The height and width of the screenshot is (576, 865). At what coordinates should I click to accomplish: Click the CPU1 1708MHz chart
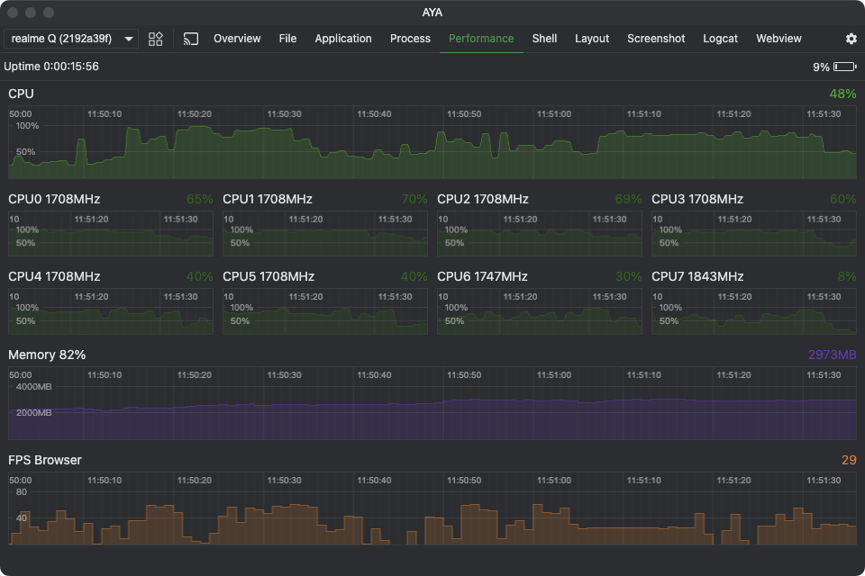(325, 234)
